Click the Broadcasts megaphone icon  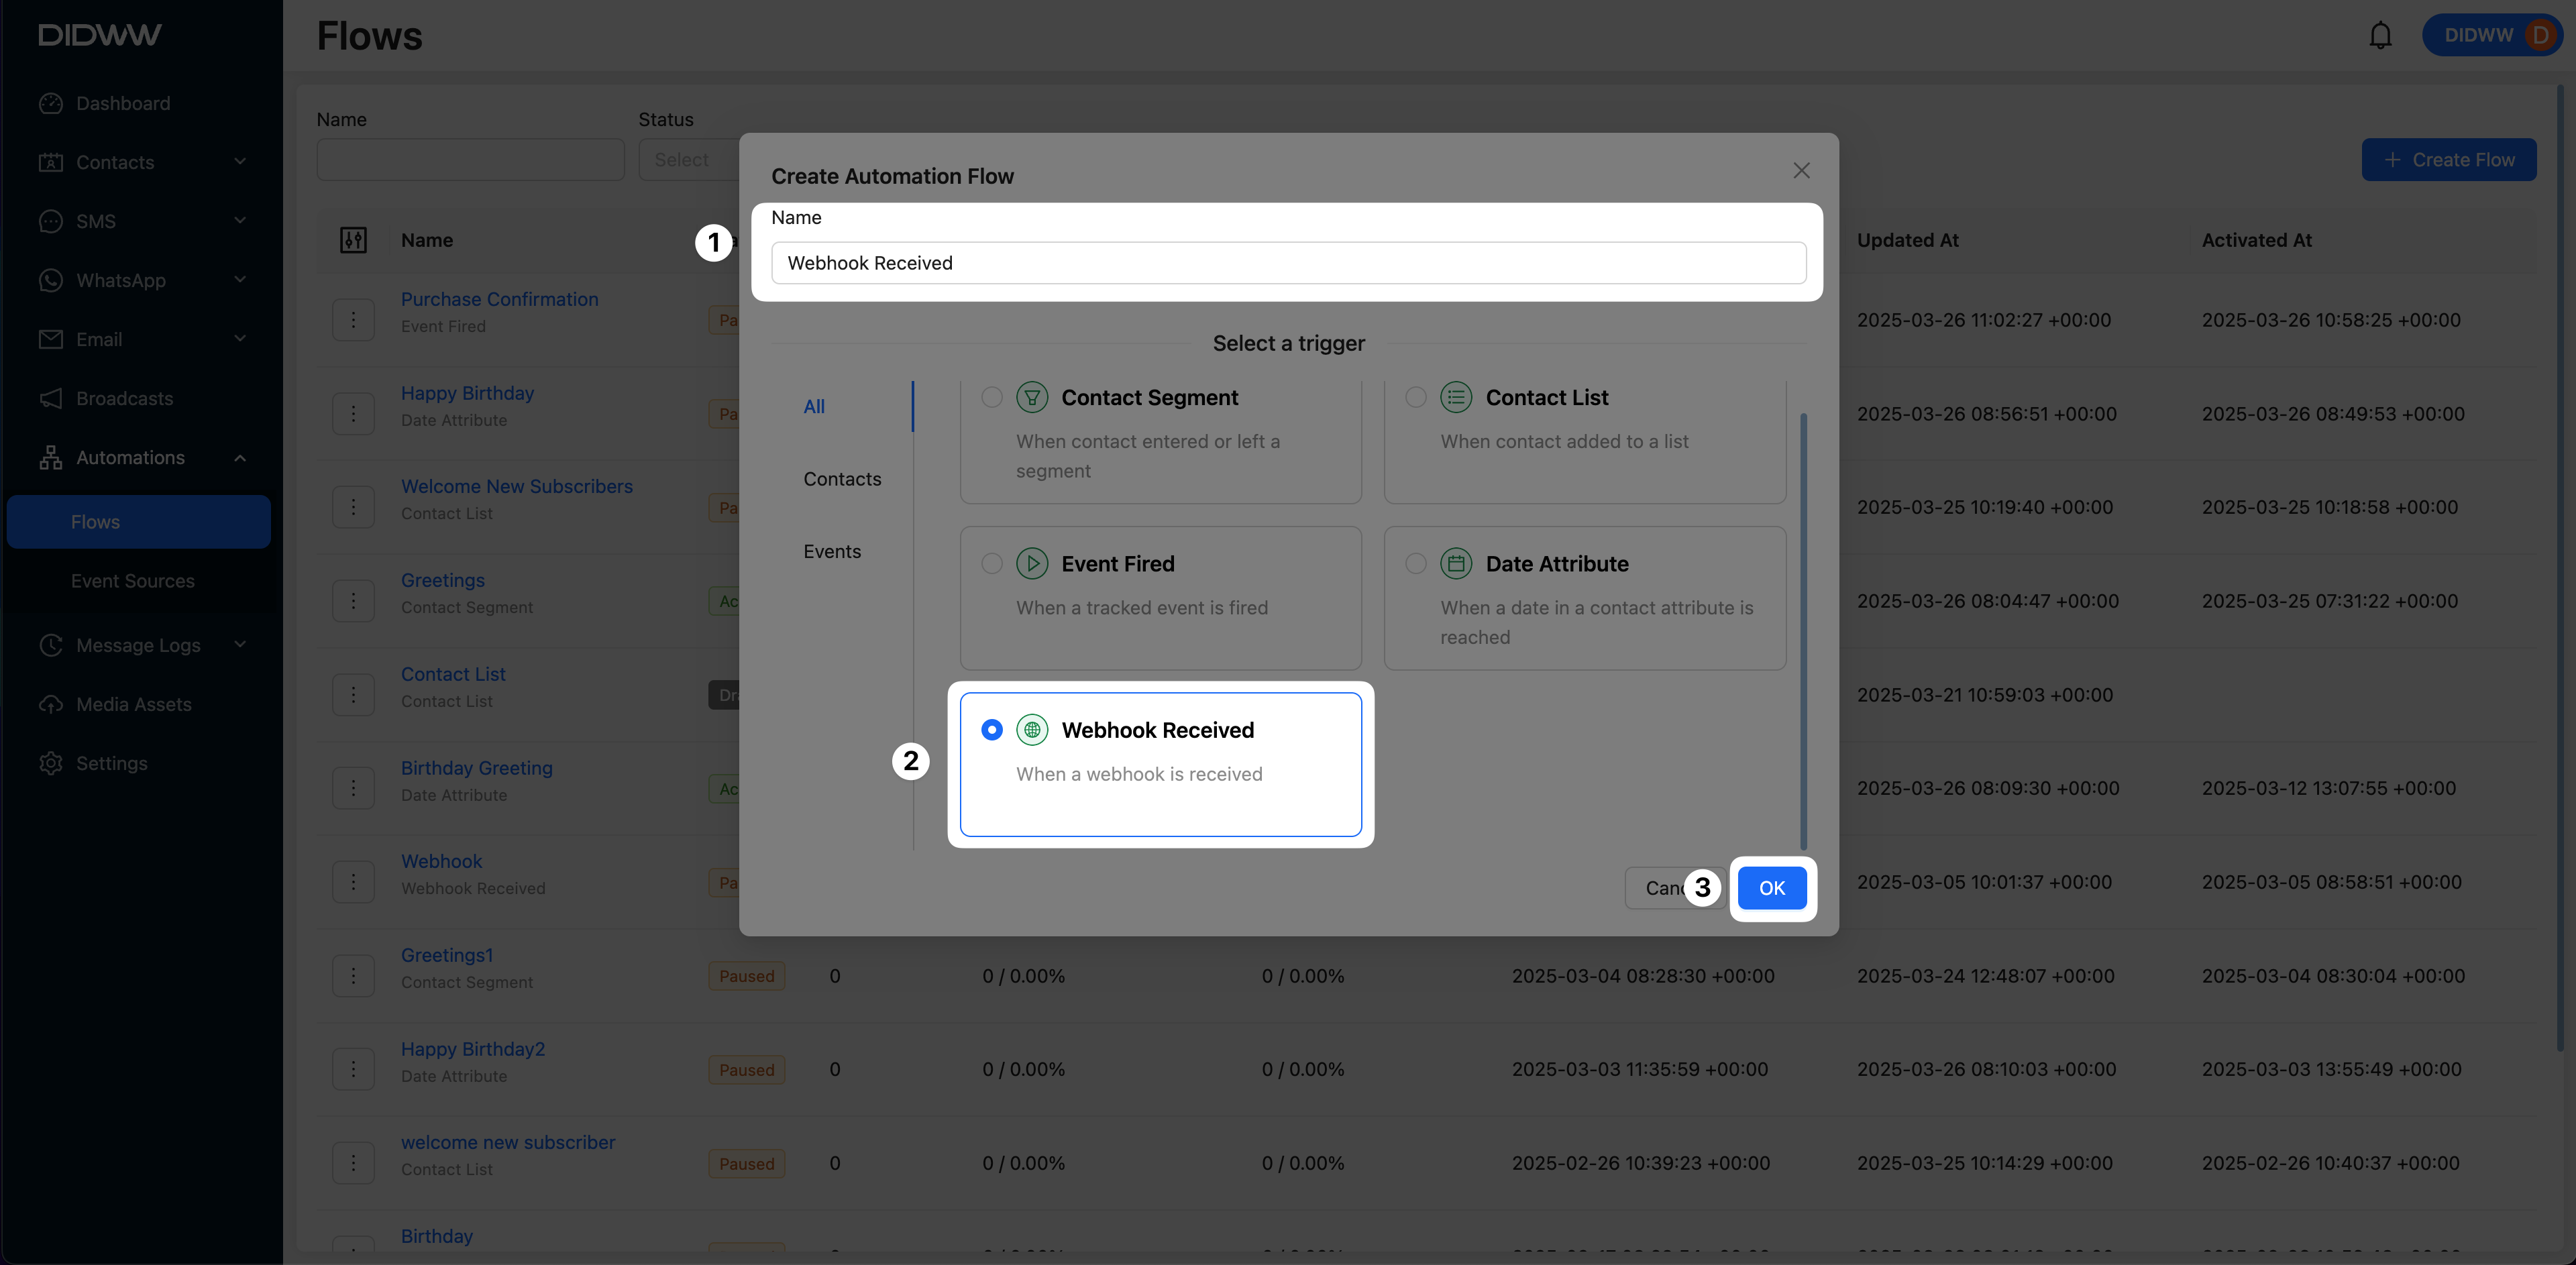click(51, 399)
